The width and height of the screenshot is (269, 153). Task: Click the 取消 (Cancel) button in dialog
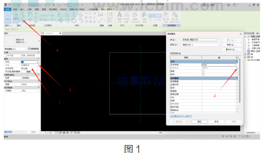216,121
